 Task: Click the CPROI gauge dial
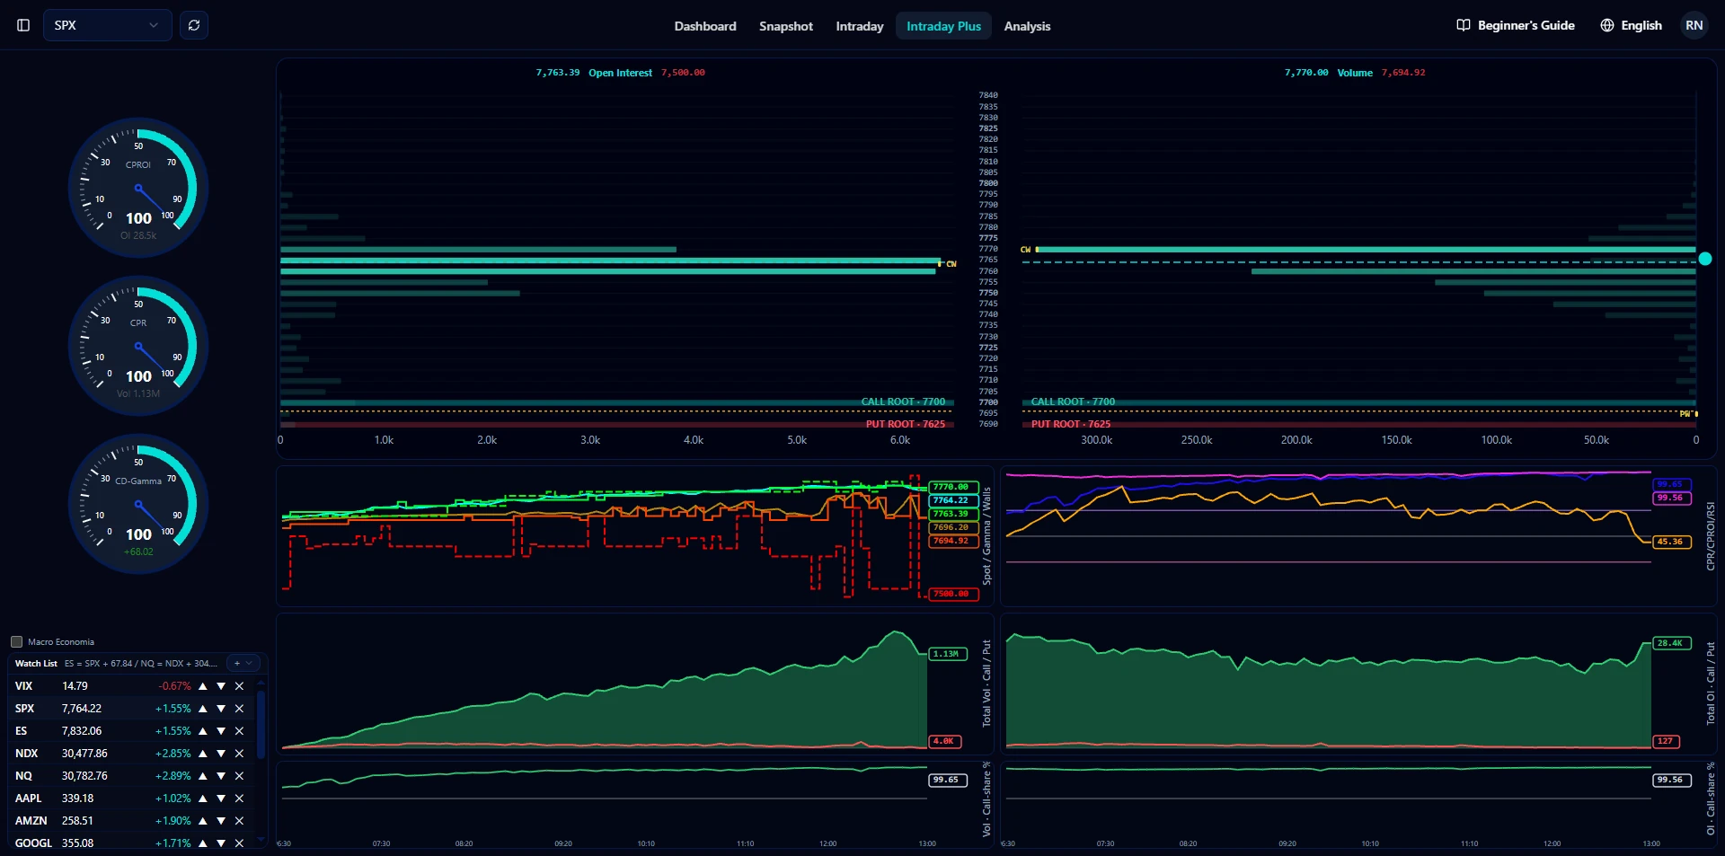tap(138, 188)
